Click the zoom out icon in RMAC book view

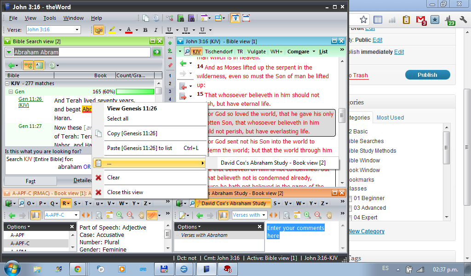(130, 215)
